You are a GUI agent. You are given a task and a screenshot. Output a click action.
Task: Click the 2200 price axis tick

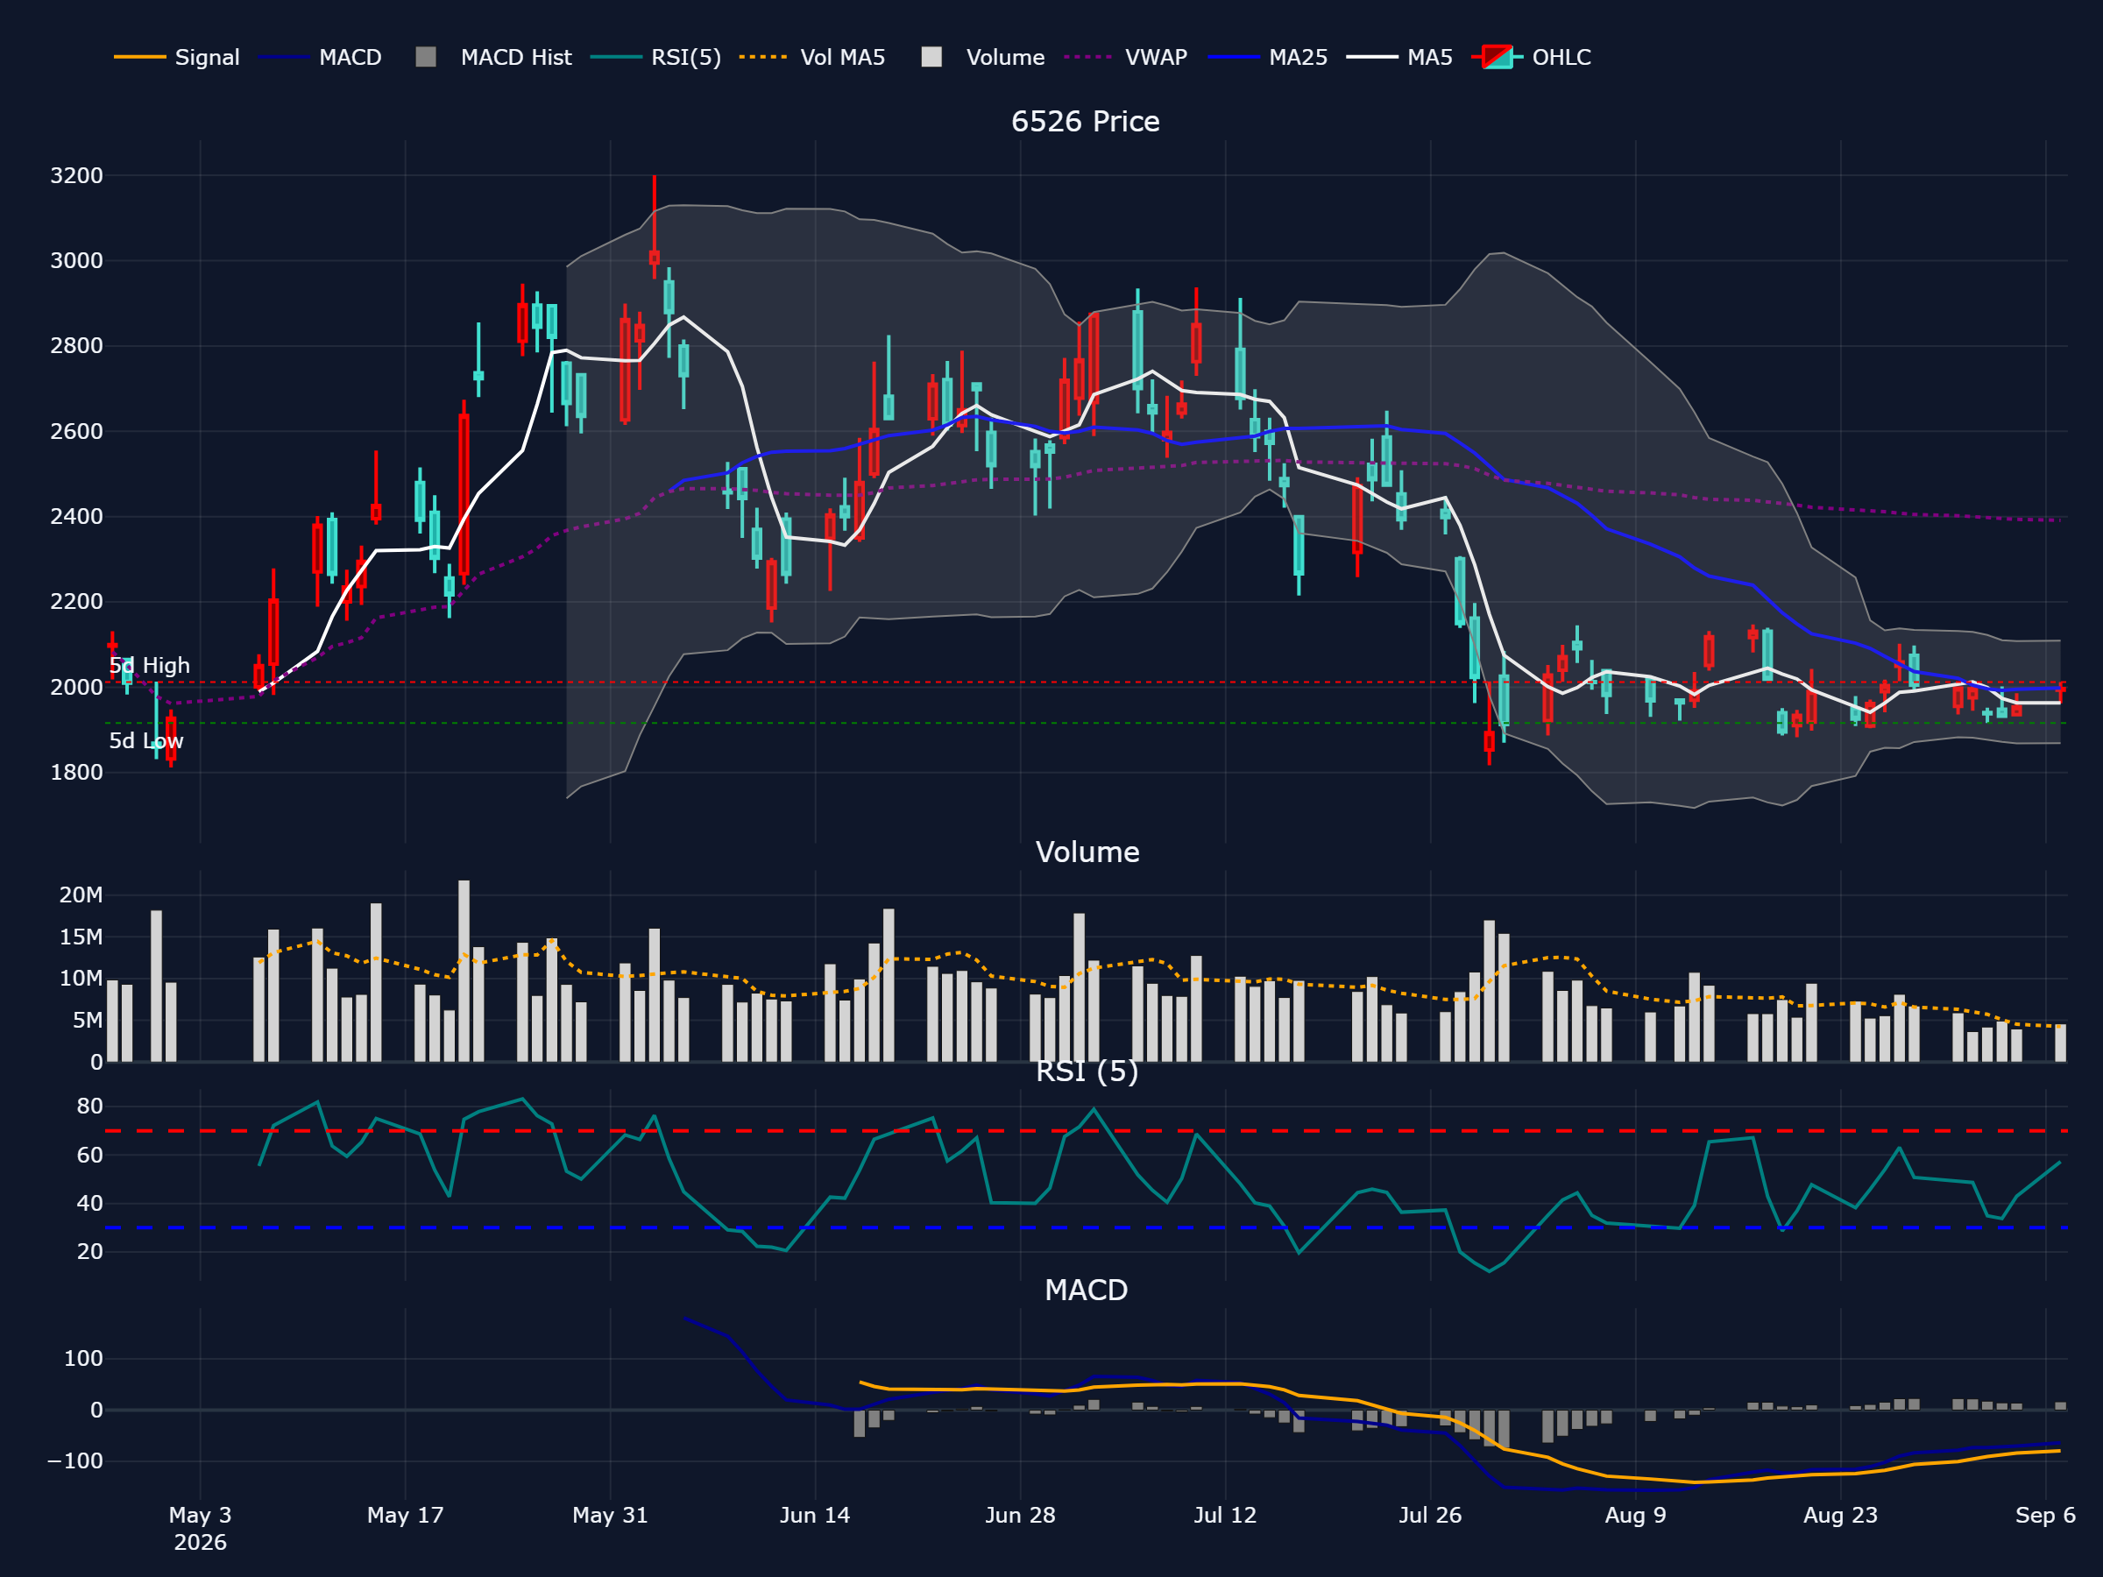(x=76, y=602)
